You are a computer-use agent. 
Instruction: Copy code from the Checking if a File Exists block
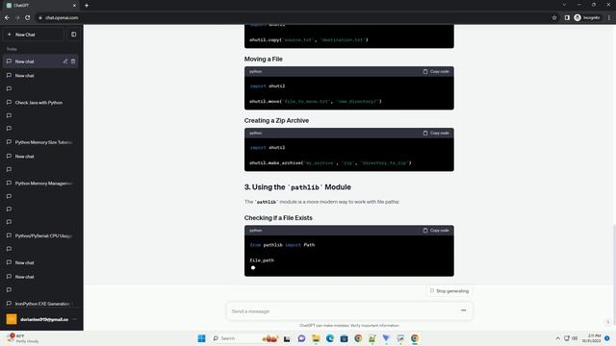click(x=436, y=231)
